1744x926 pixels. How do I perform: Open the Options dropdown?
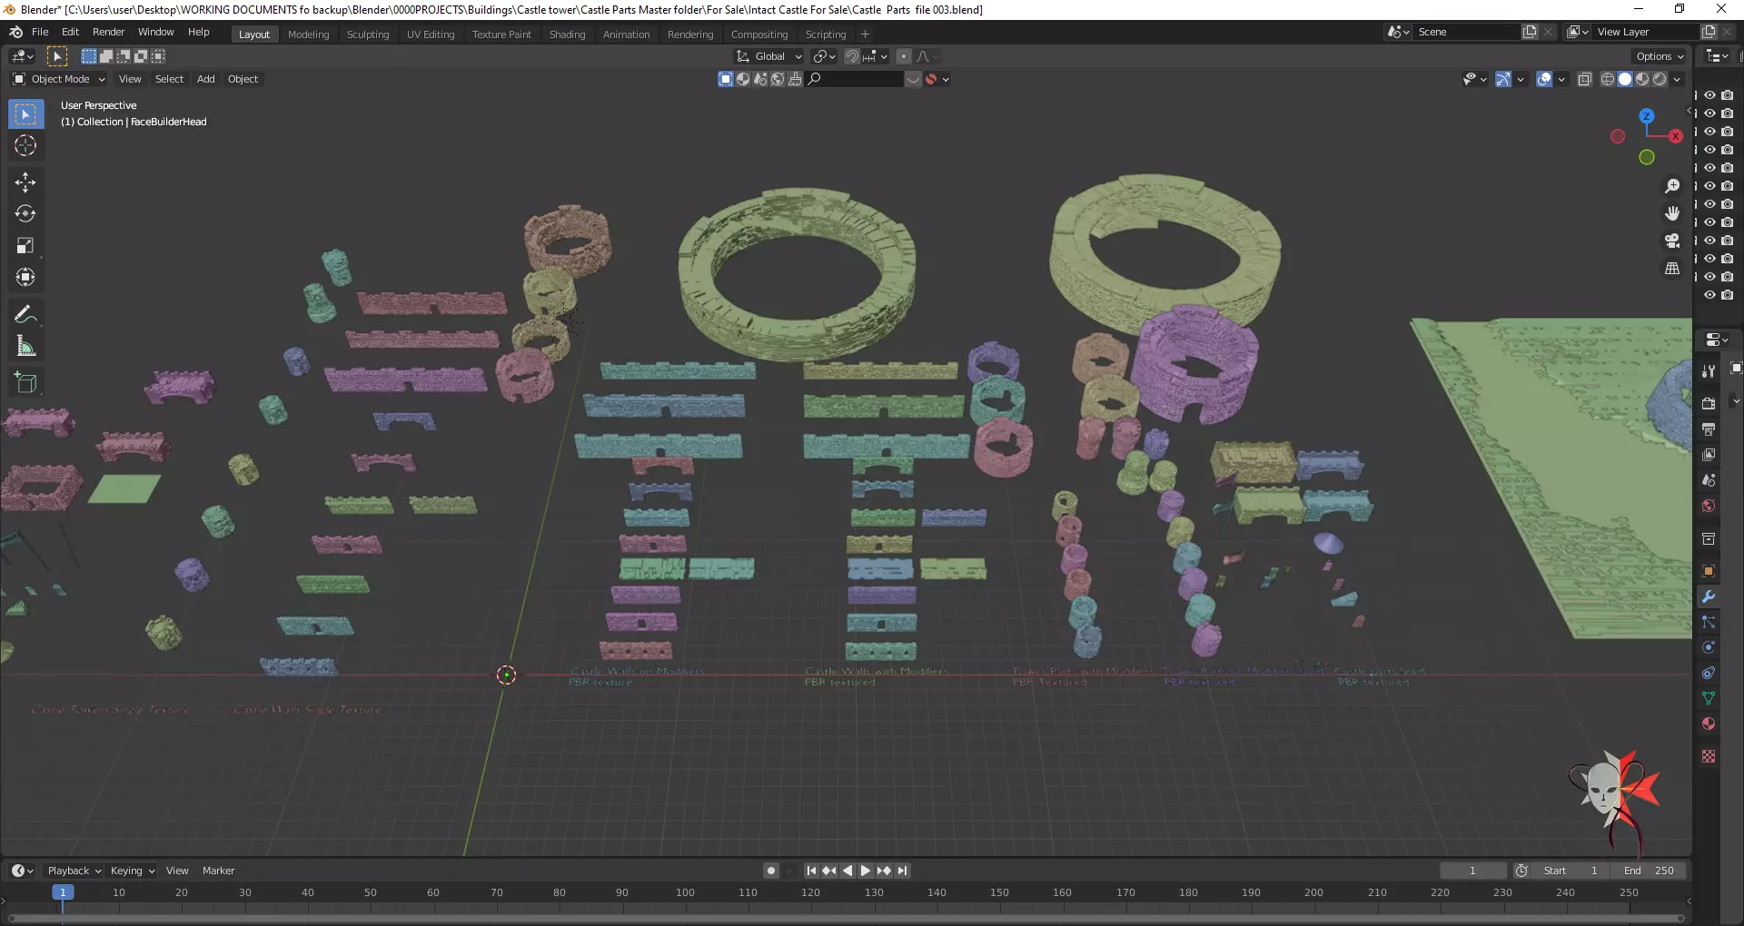point(1660,56)
